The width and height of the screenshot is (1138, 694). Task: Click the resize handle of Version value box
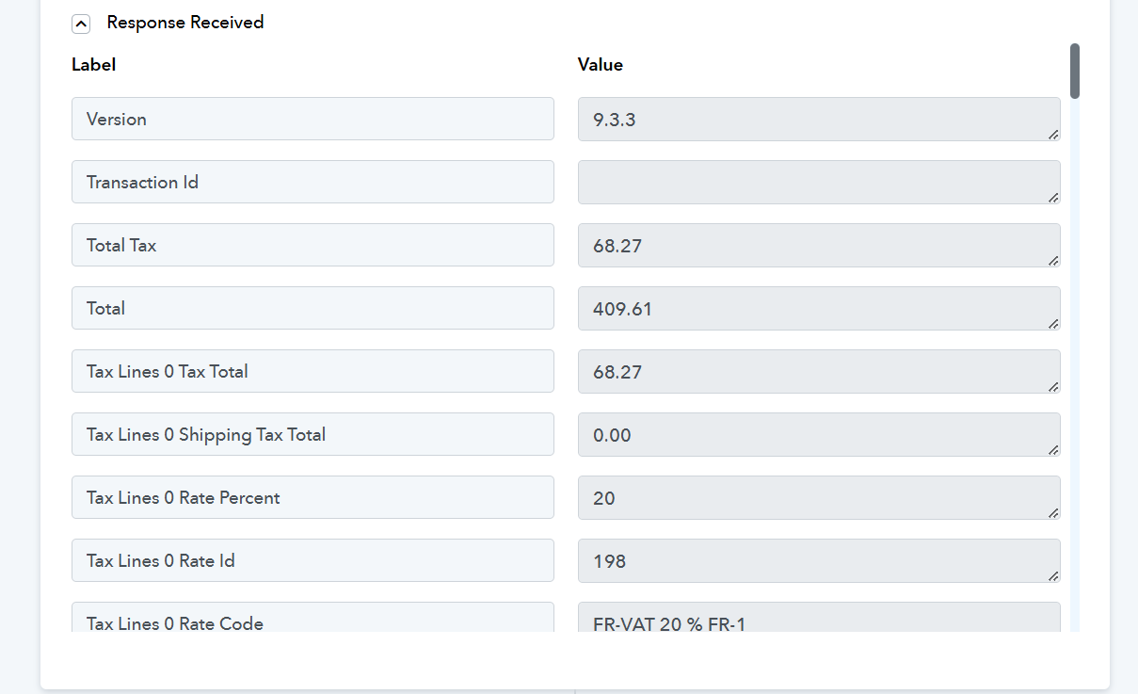coord(1053,135)
